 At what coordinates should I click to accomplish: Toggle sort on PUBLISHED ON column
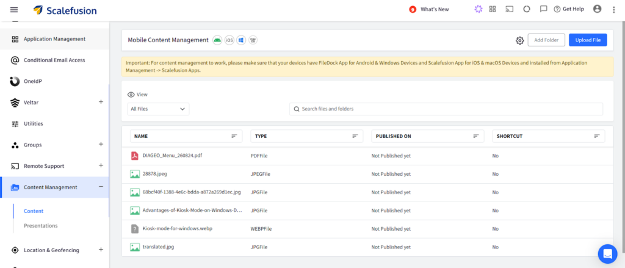coord(475,136)
